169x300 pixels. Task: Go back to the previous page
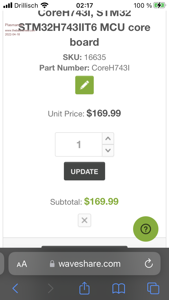(15, 288)
